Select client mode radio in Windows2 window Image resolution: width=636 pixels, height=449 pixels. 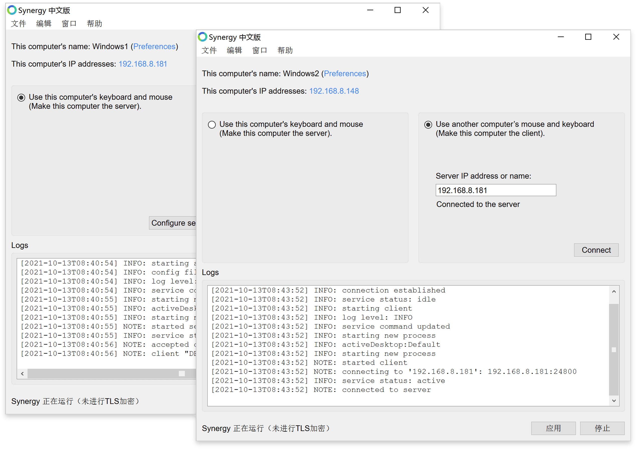click(x=428, y=125)
